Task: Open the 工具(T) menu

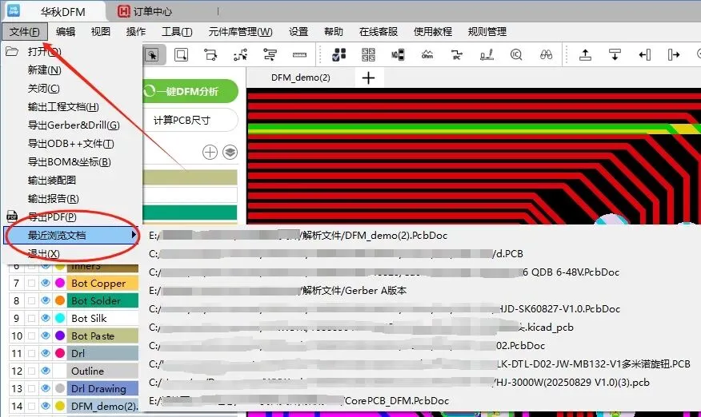Action: pyautogui.click(x=177, y=32)
